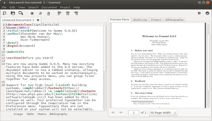The width and height of the screenshot is (212, 121).
Task: Open the Document menu
Action: point(49,7)
